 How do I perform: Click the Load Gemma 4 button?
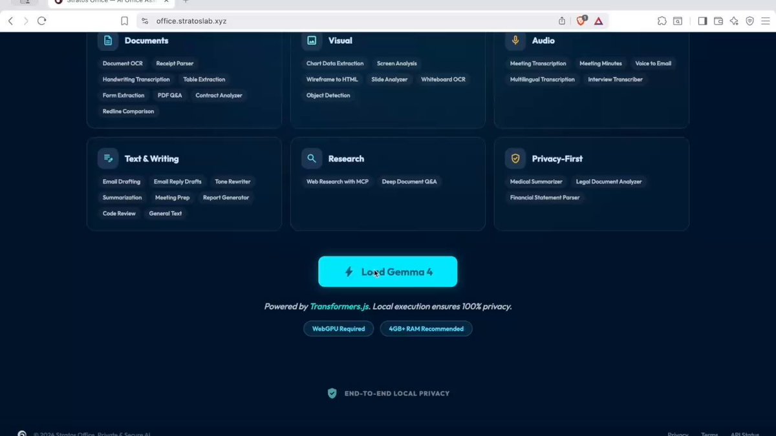coord(387,271)
